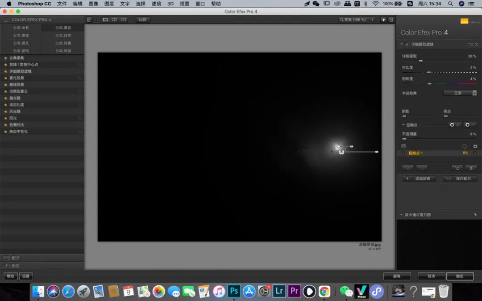Open the Color Efex Pro 4 list menu icon

pos(6,20)
